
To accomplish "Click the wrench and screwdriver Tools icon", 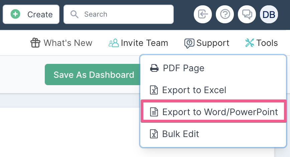I will [x=250, y=43].
